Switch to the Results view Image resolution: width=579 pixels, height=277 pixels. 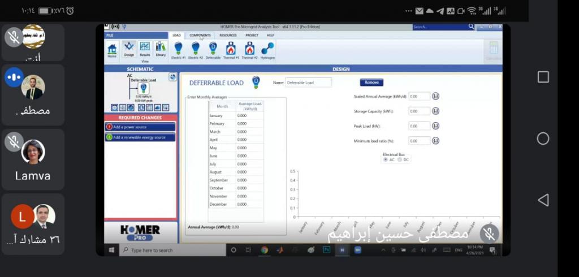point(145,49)
